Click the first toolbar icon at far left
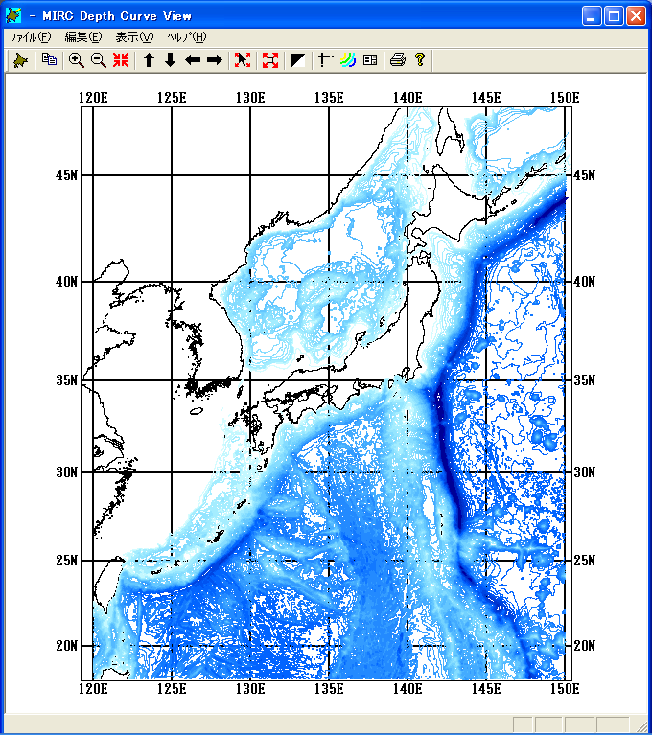The width and height of the screenshot is (652, 735). point(21,60)
